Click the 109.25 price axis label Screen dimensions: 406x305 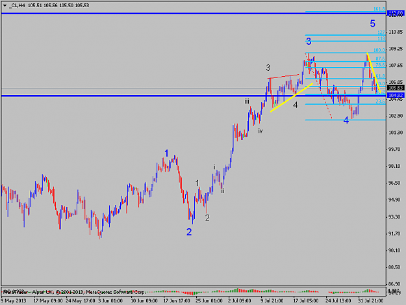(x=396, y=49)
